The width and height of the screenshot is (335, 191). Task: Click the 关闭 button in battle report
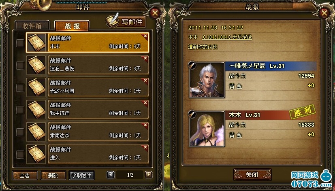pyautogui.click(x=252, y=175)
